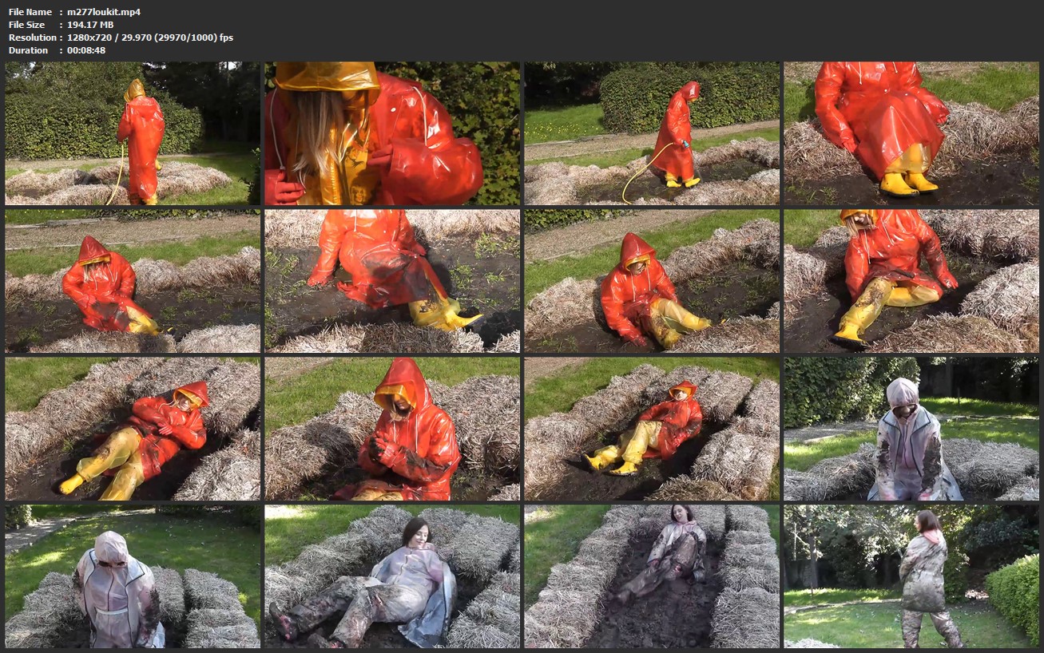Open thumbnail of clean yellow boots on hay bale
The image size is (1044, 653).
[x=911, y=133]
